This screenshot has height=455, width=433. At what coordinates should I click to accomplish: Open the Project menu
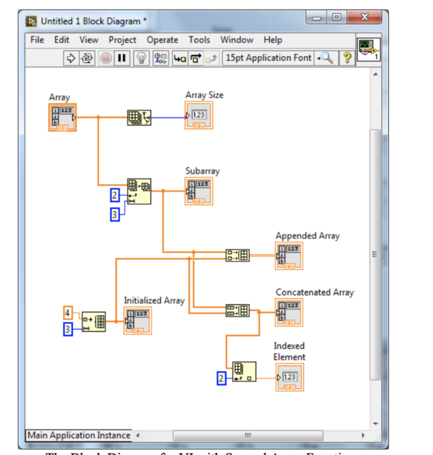122,40
